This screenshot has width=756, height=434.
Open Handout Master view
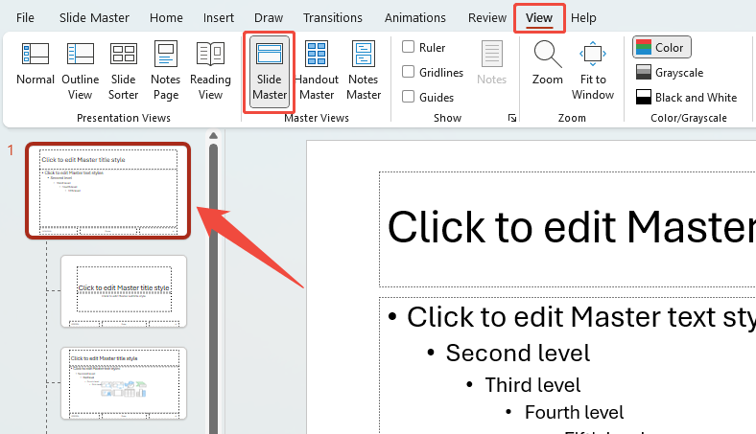(317, 71)
